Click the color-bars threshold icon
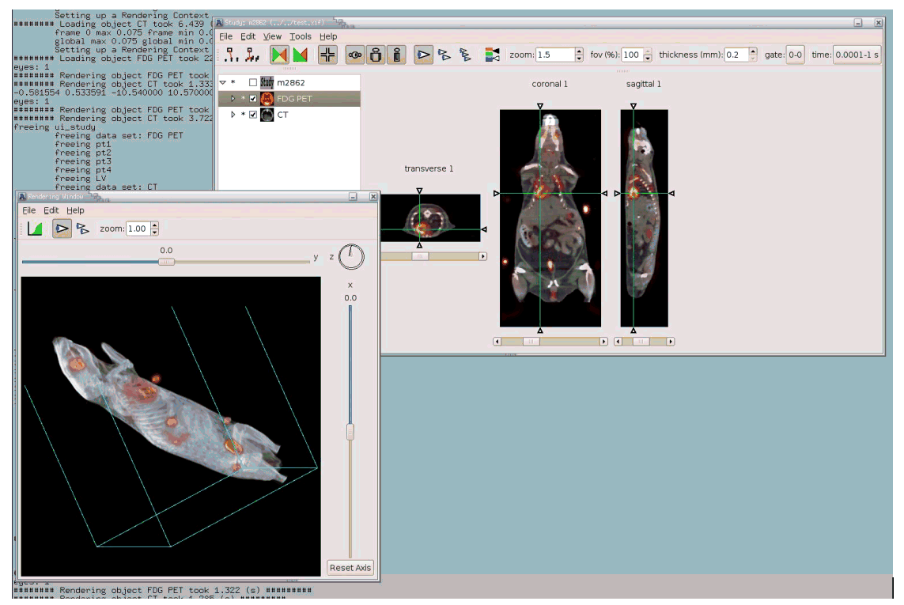 (492, 55)
